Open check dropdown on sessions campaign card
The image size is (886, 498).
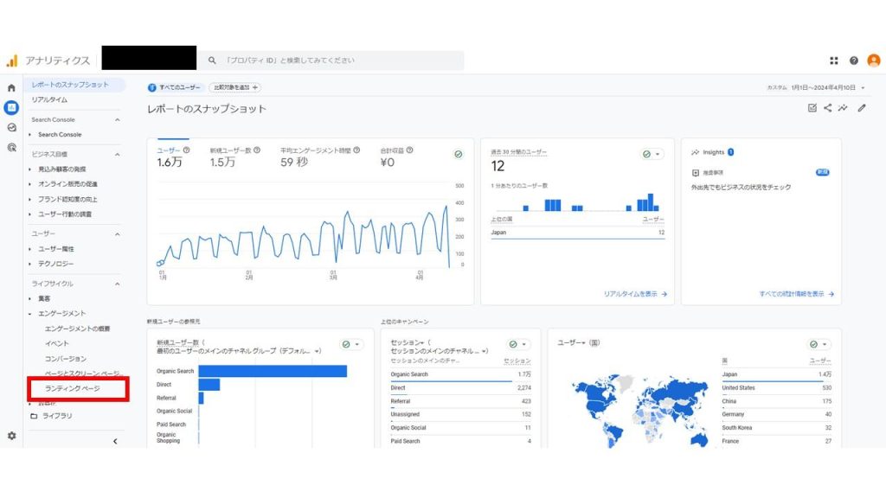(517, 344)
